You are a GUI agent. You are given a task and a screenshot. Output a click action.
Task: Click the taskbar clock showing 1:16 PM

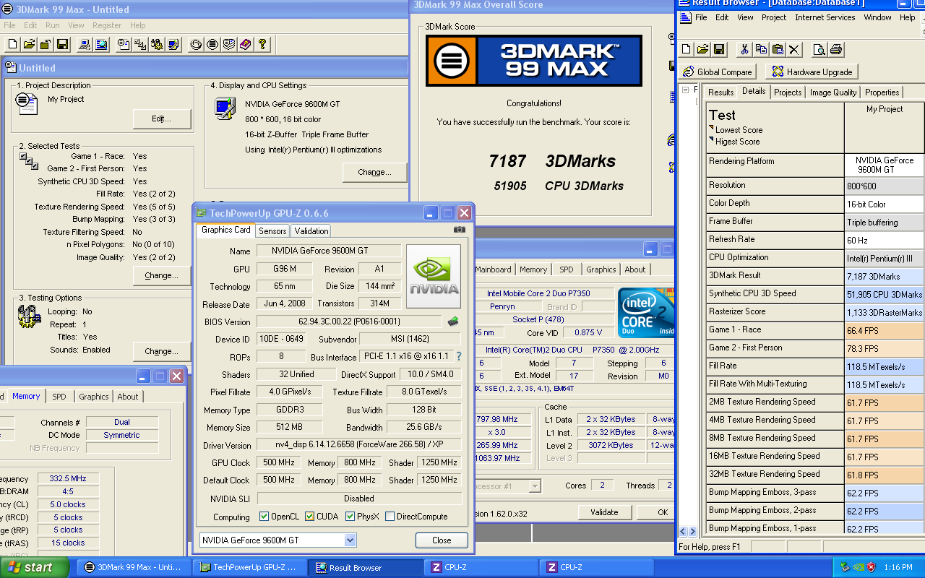click(898, 568)
